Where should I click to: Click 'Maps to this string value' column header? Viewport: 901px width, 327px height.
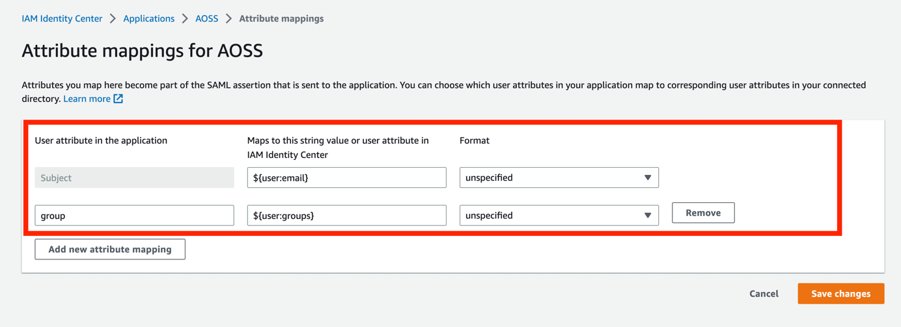pyautogui.click(x=338, y=148)
